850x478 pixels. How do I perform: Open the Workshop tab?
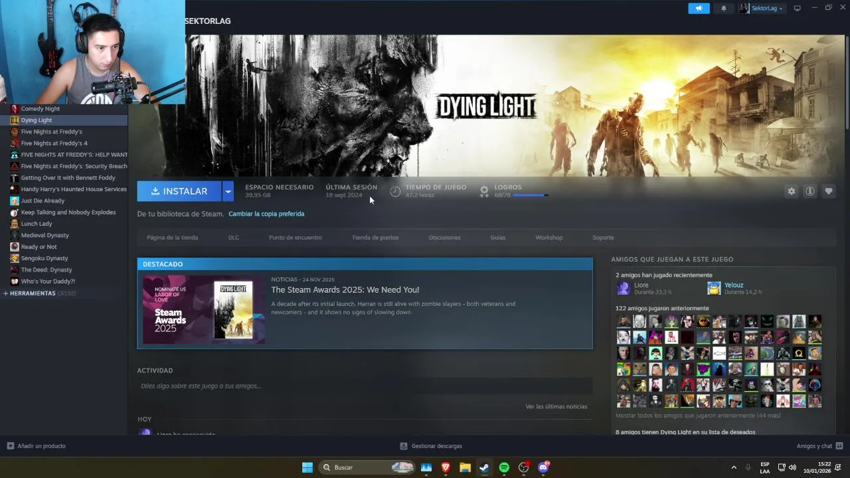point(549,238)
